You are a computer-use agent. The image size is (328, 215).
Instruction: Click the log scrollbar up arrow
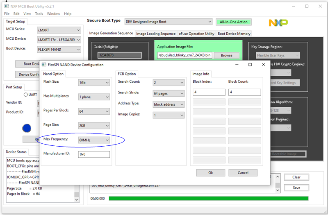point(278,177)
